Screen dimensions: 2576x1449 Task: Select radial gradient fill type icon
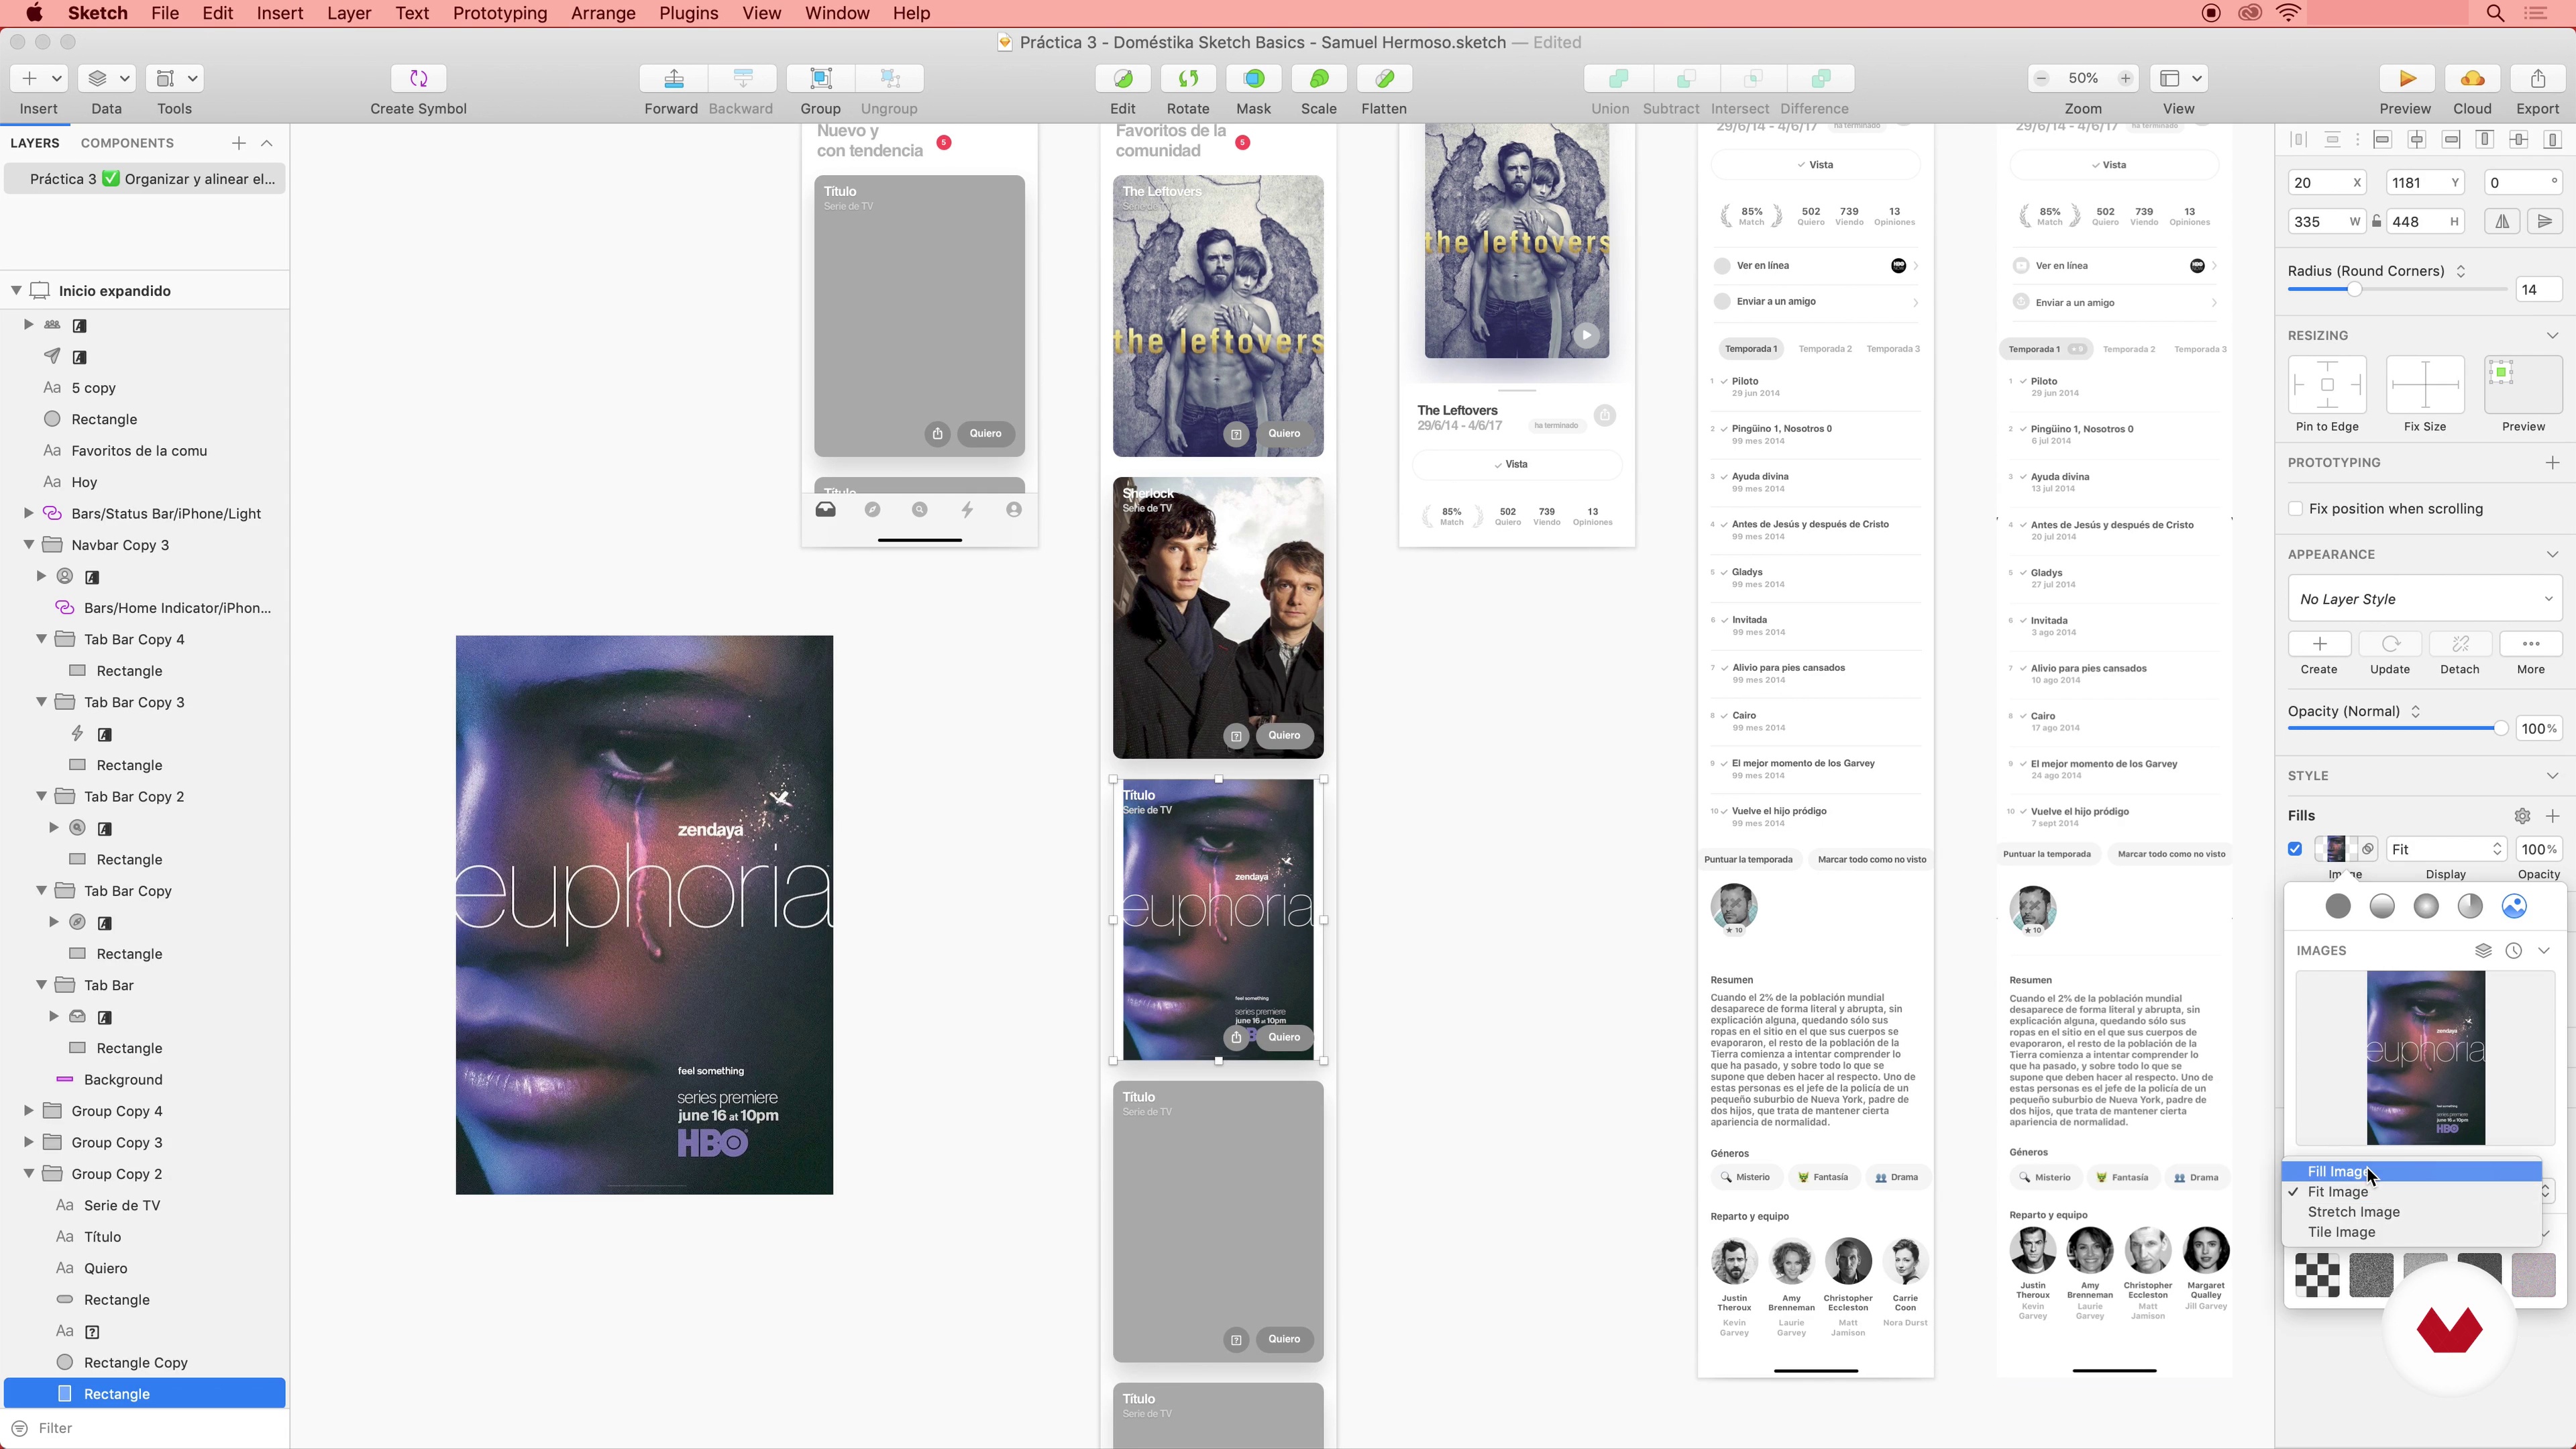click(x=2426, y=906)
